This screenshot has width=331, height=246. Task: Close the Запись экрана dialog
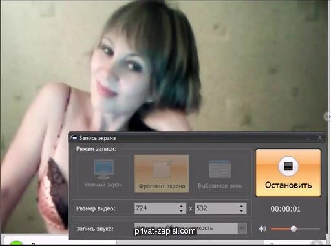pos(319,137)
